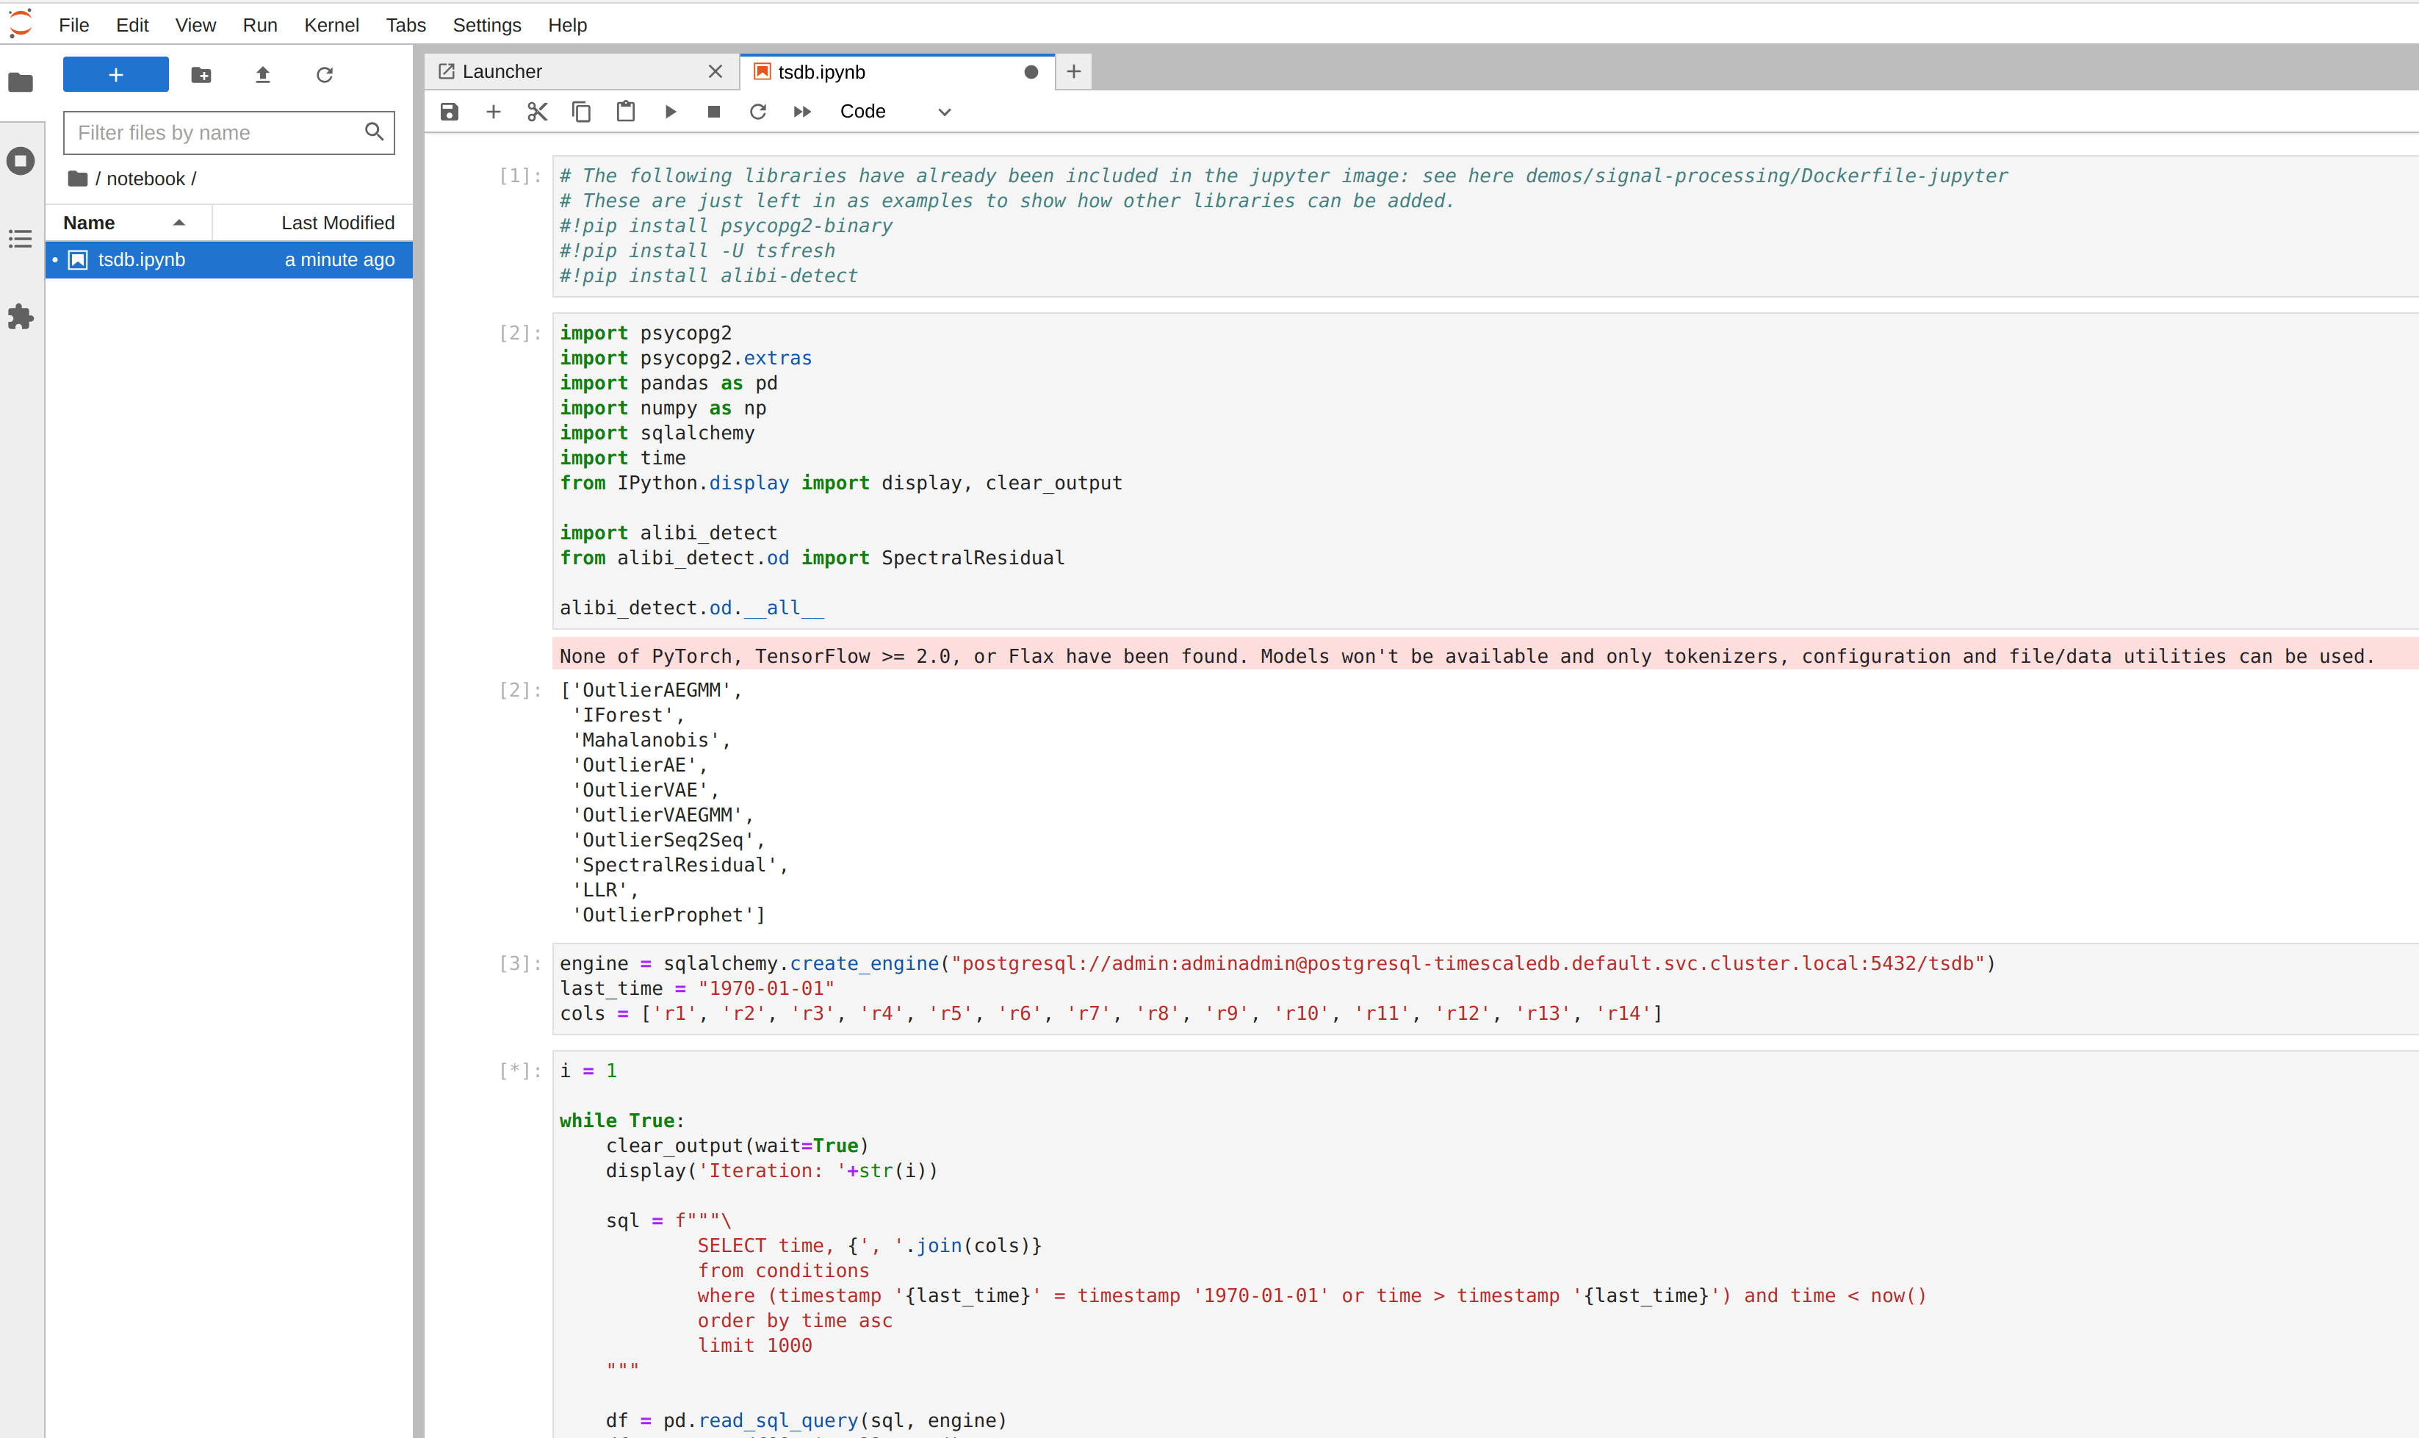Paste cells from clipboard

click(626, 112)
